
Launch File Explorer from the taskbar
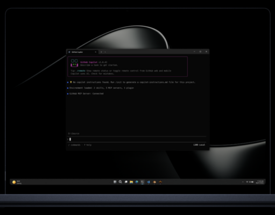(x=131, y=182)
